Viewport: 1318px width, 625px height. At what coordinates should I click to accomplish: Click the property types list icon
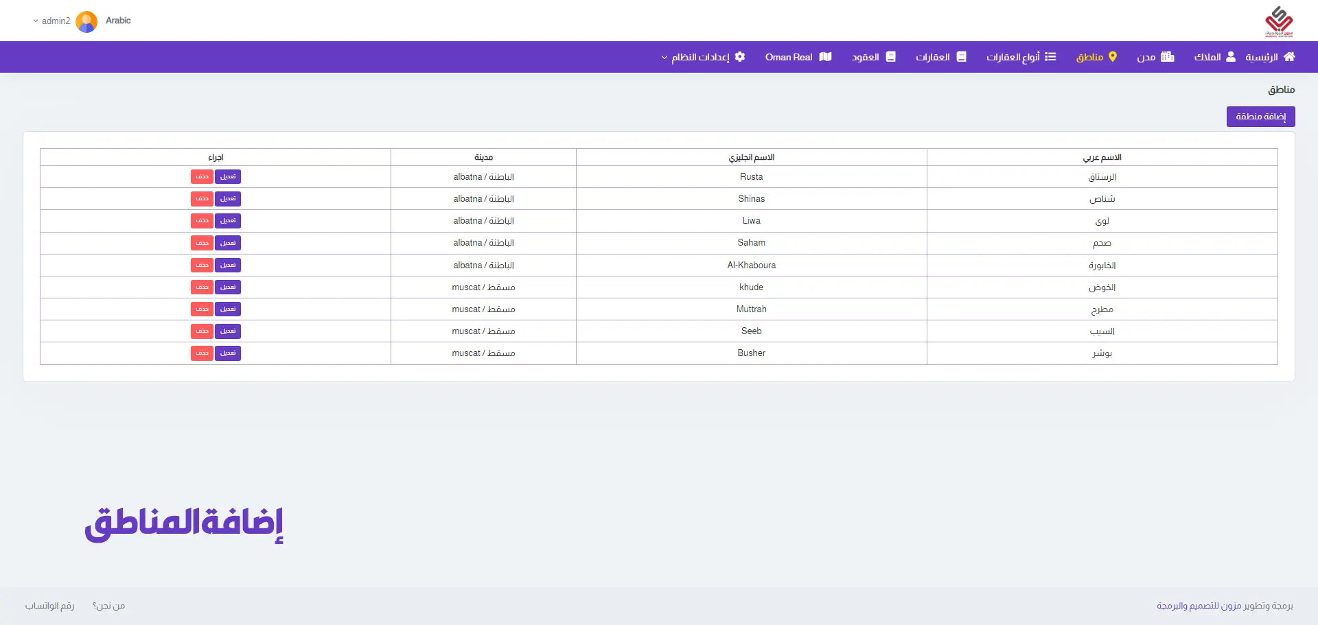pos(1050,57)
